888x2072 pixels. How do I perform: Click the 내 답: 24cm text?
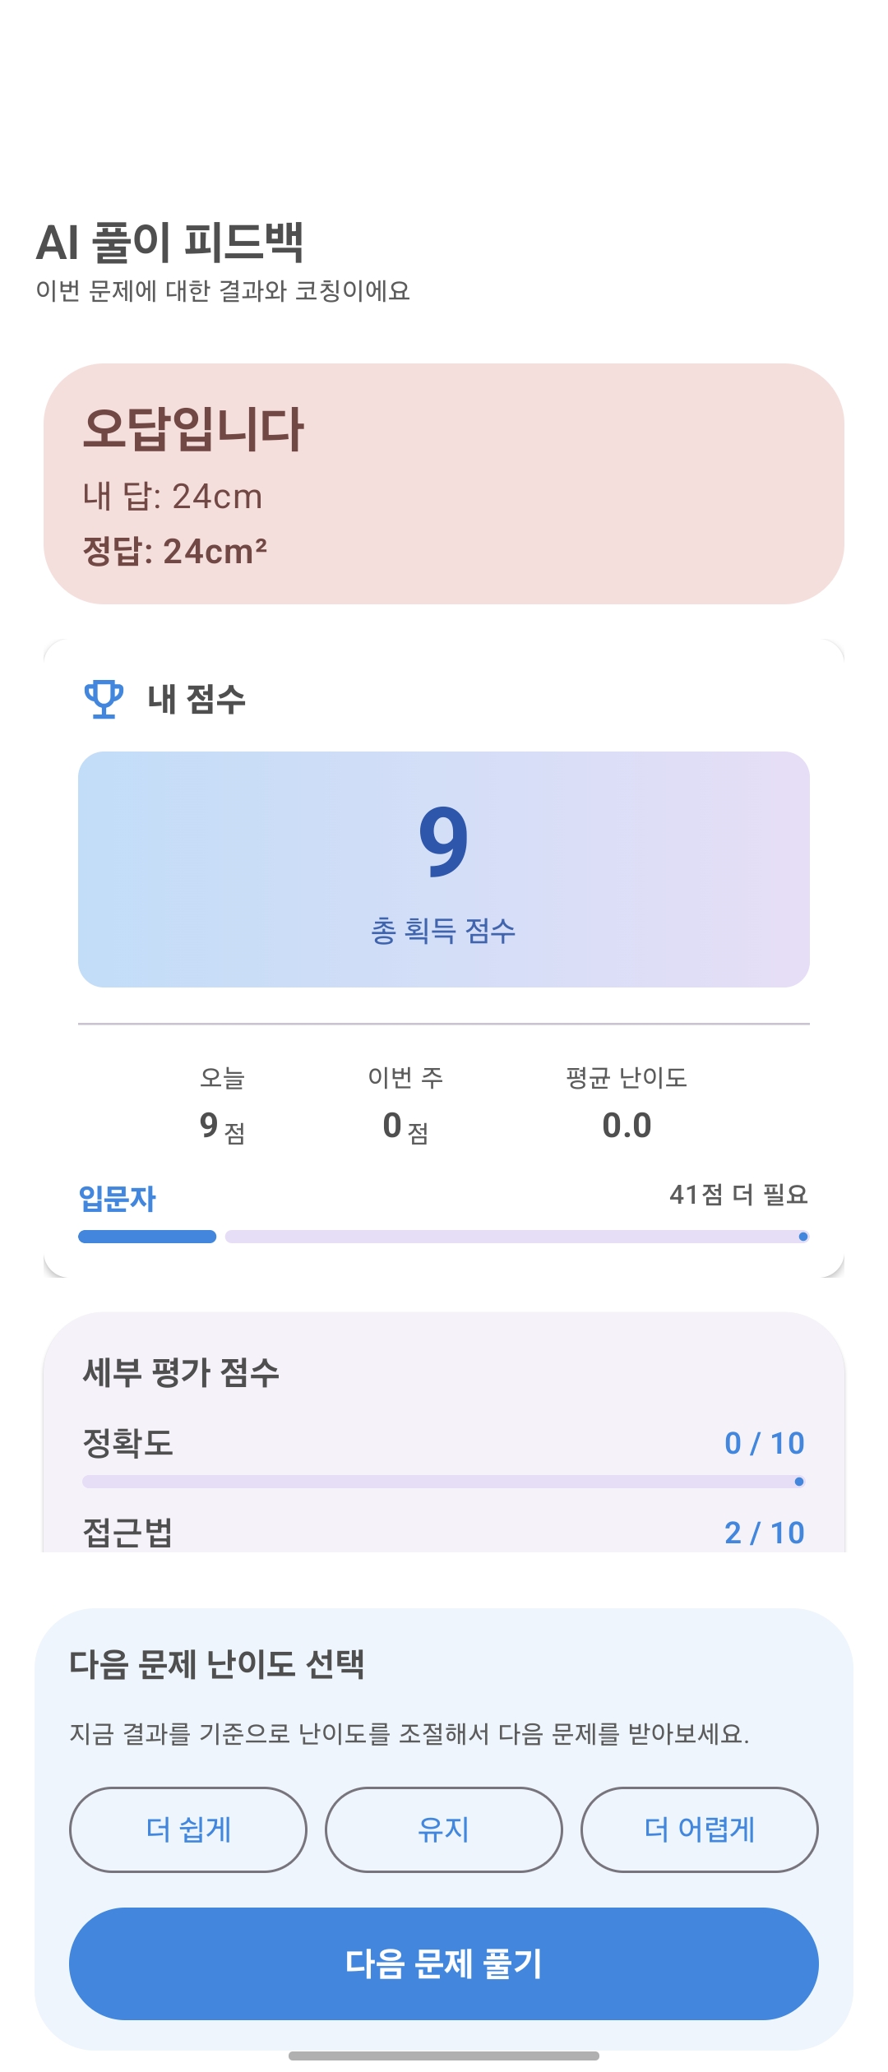click(173, 497)
